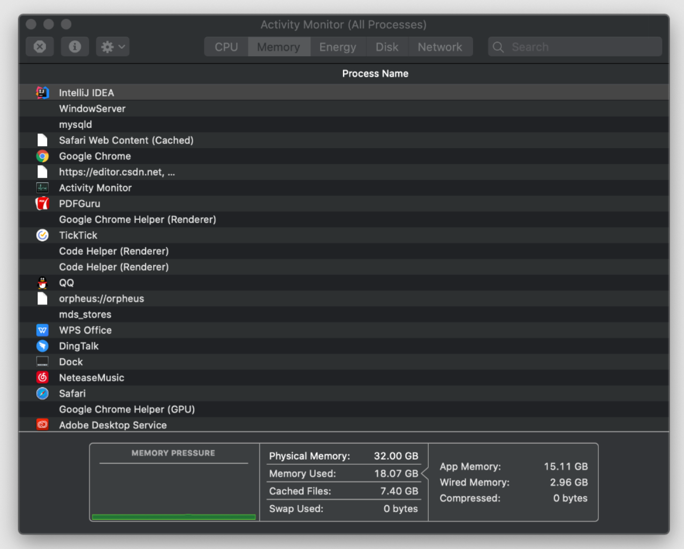Viewport: 684px width, 549px height.
Task: Click the WPS Office icon
Action: [42, 330]
